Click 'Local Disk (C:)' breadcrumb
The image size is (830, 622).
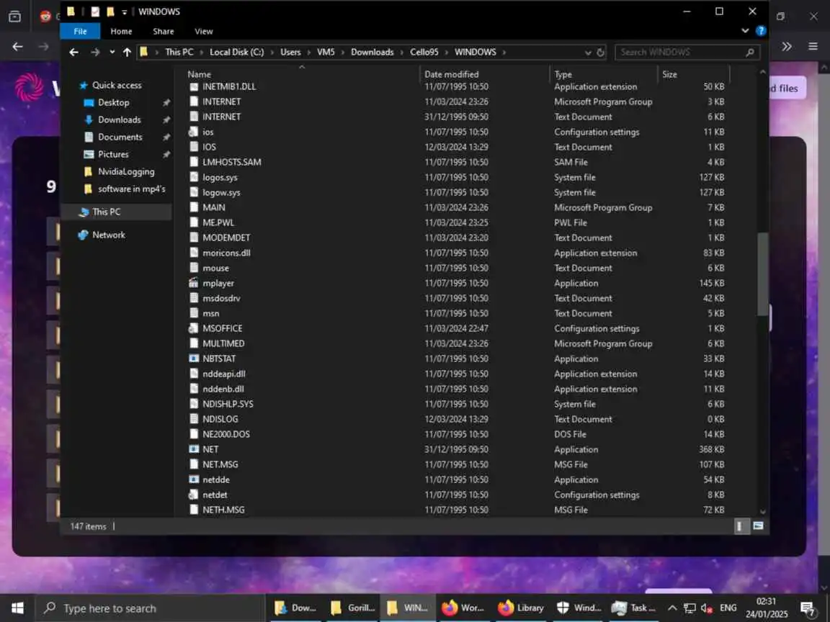point(236,52)
